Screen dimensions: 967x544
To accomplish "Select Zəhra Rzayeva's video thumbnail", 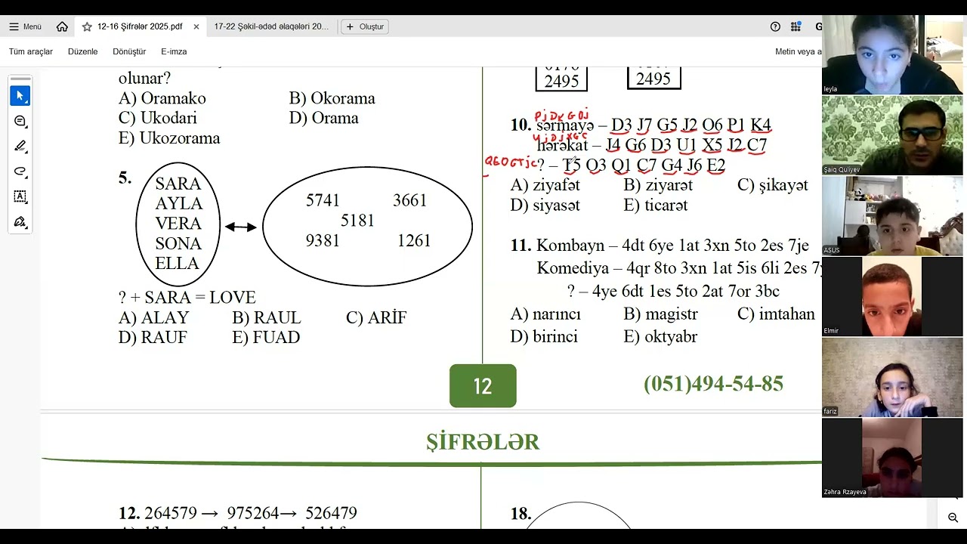I will (892, 458).
